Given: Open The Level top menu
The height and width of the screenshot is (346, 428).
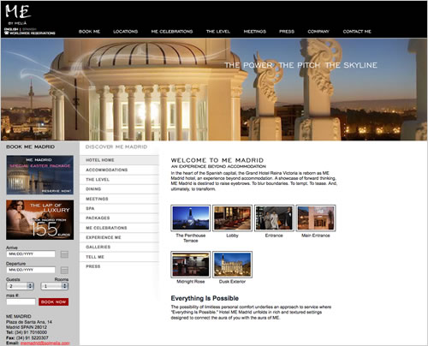Looking at the screenshot, I should coord(218,32).
